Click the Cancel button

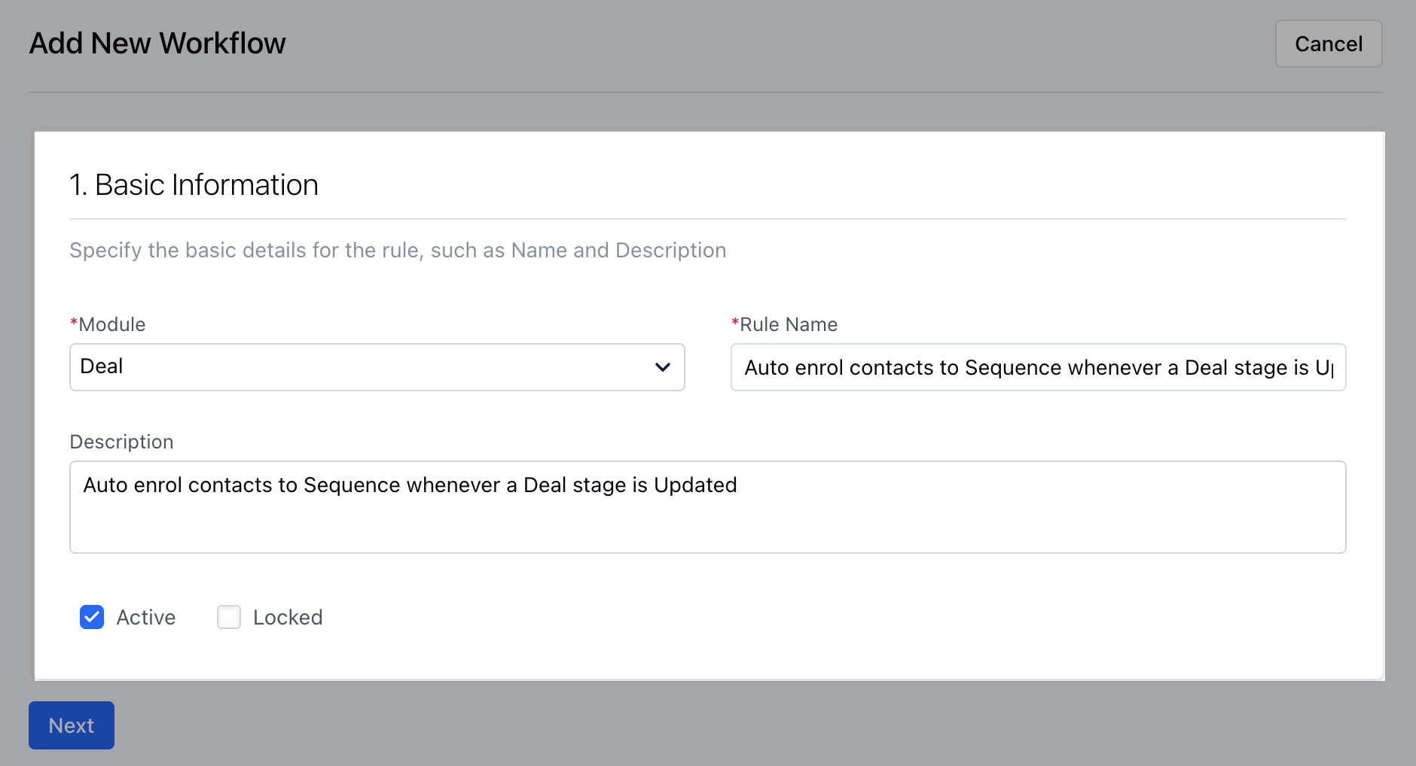click(1328, 44)
